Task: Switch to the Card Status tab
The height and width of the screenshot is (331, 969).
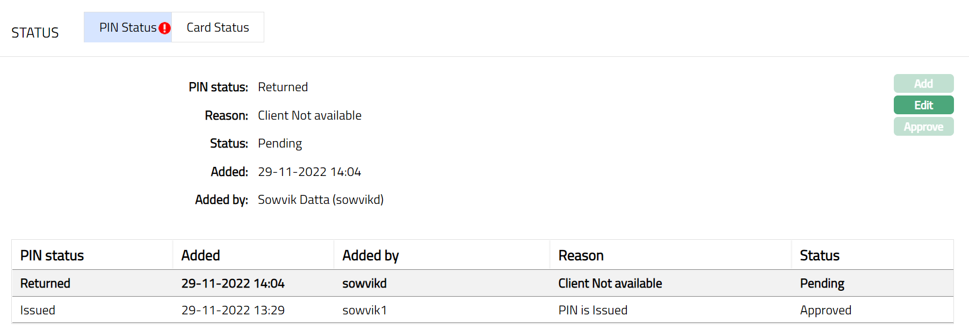Action: tap(218, 27)
